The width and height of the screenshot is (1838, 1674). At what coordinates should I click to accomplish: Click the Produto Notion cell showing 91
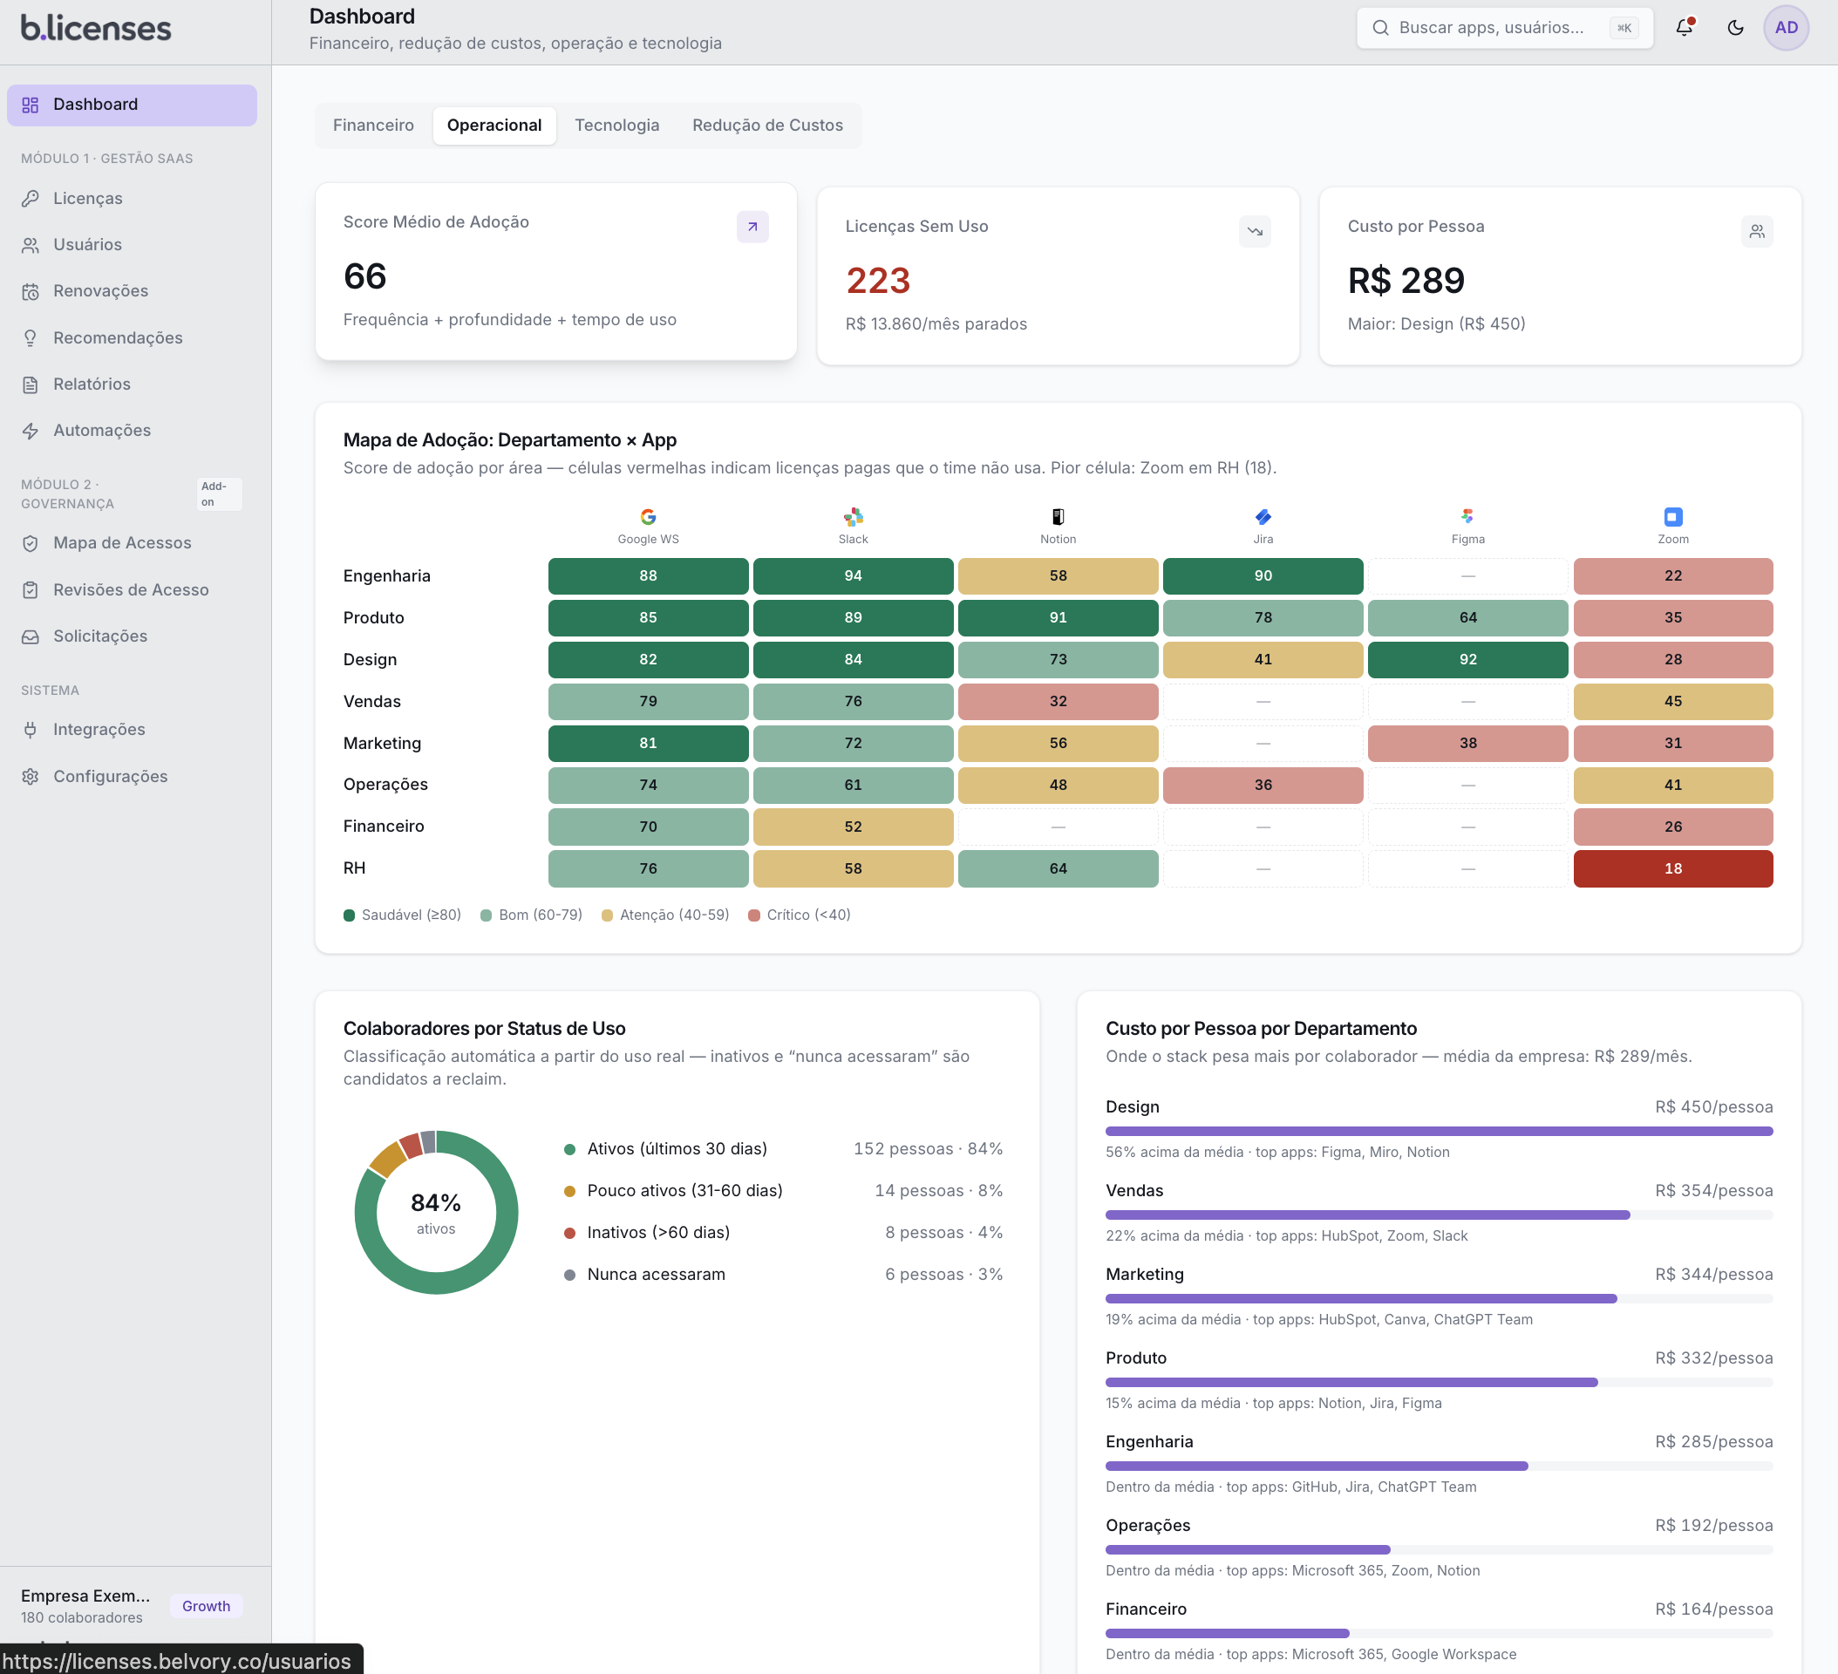pyautogui.click(x=1058, y=618)
